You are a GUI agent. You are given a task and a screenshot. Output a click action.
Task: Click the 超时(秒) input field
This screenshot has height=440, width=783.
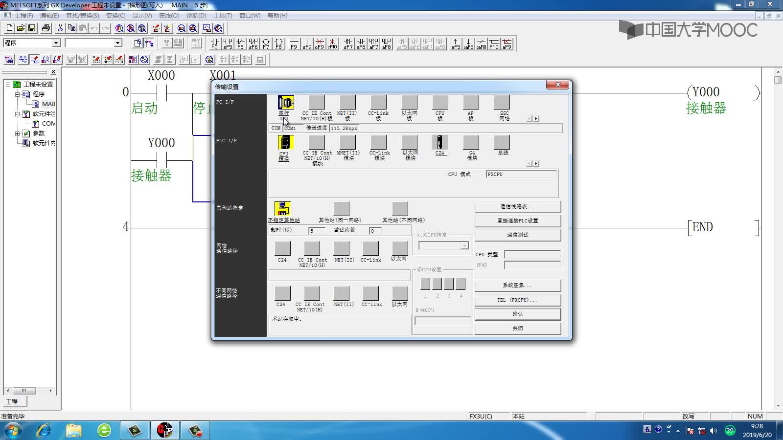317,231
